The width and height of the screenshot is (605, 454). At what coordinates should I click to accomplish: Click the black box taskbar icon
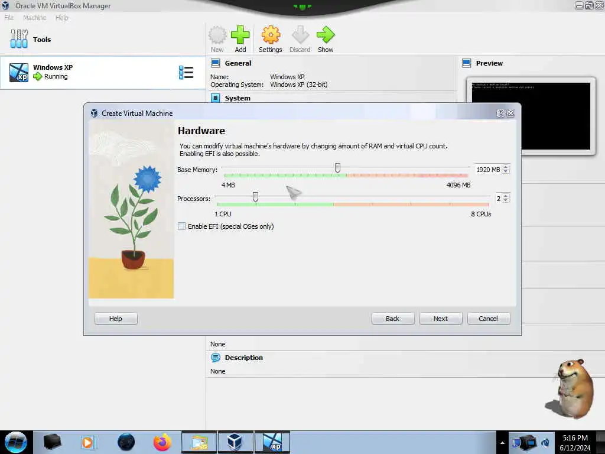pyautogui.click(x=52, y=442)
